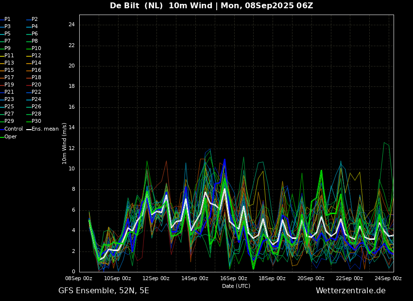This screenshot has height=301, width=413.
Task: Click the Date (UTC) axis title
Action: pos(236,286)
